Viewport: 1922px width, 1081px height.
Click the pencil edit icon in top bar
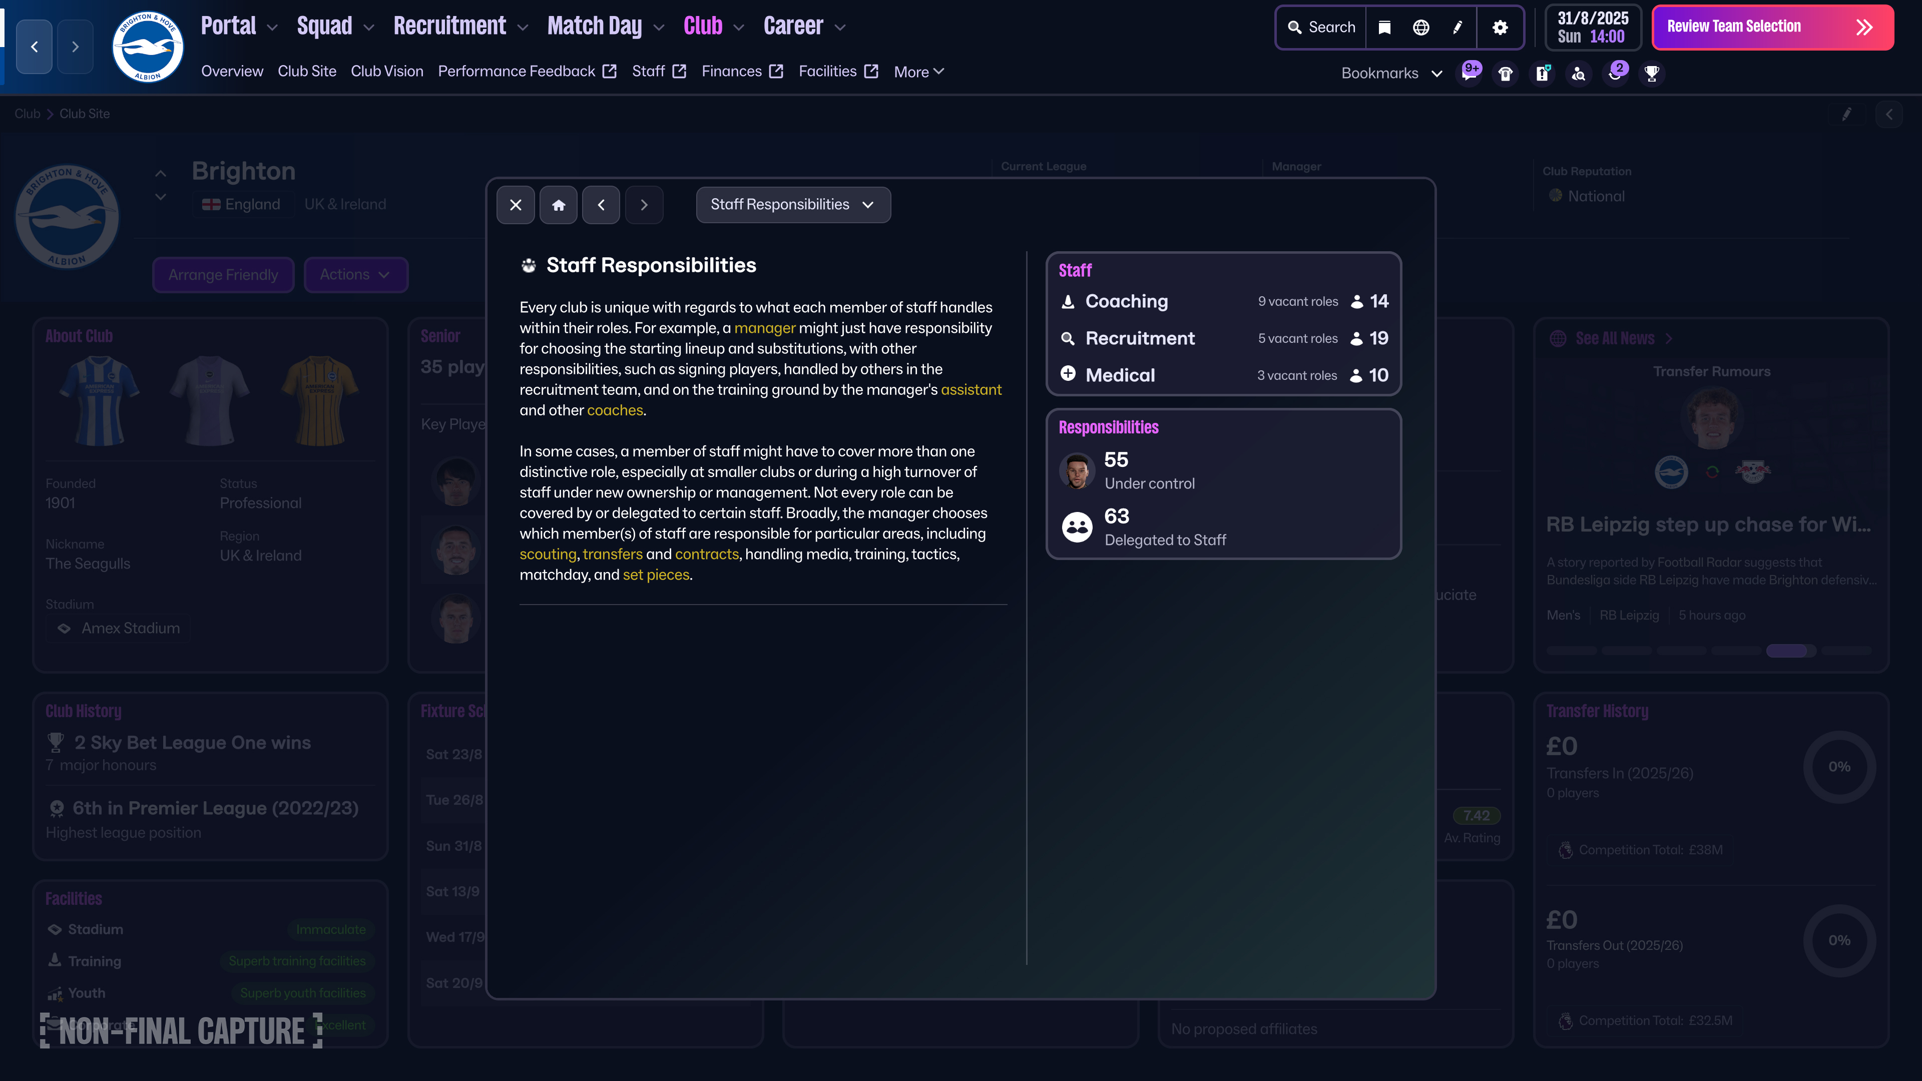[x=1457, y=28]
